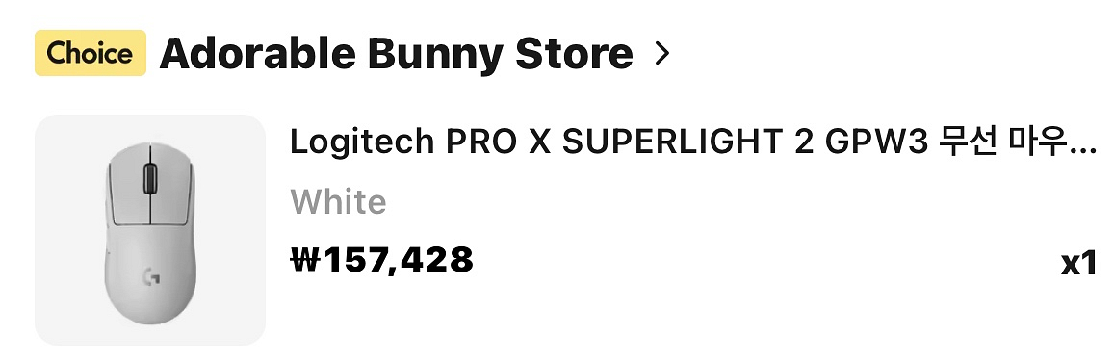The height and width of the screenshot is (362, 1114).
Task: Click the yellow Choice badge
Action: tap(91, 53)
